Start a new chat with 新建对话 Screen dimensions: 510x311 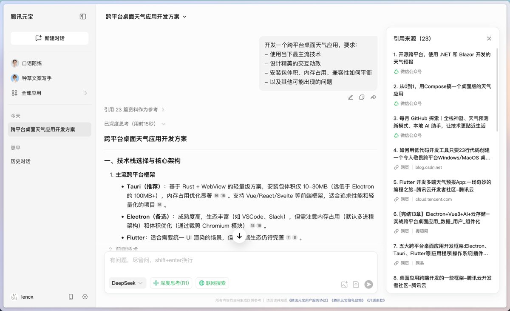pyautogui.click(x=50, y=38)
